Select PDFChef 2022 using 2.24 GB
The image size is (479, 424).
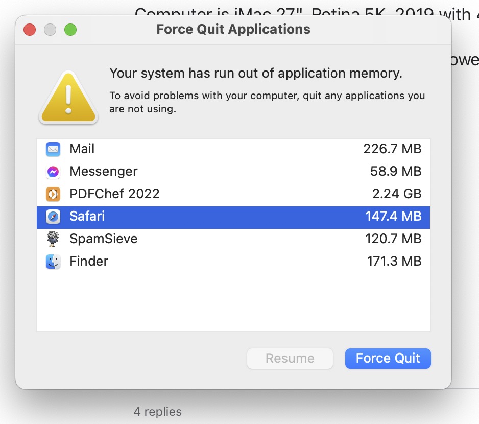[204, 194]
